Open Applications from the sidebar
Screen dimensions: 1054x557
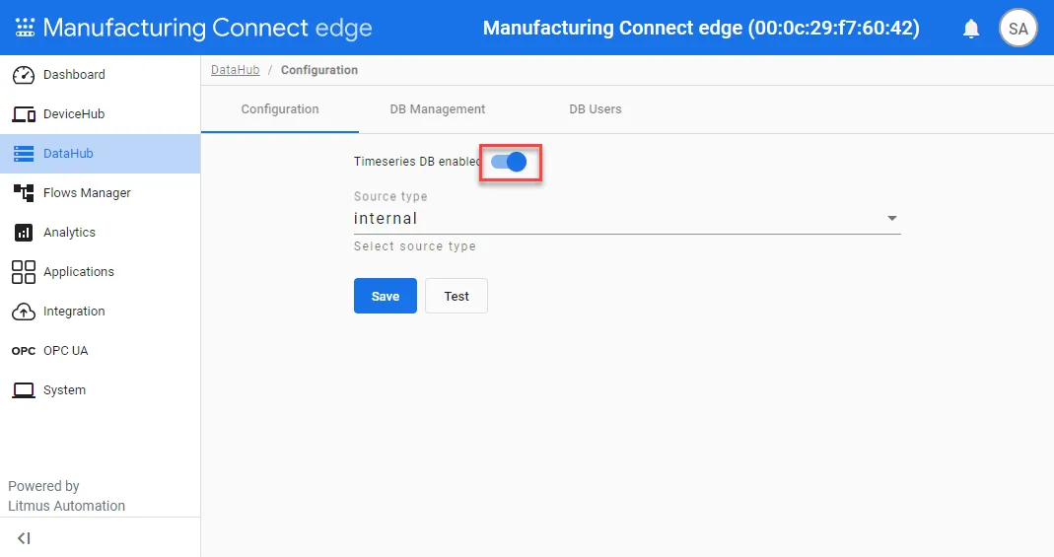(x=100, y=272)
